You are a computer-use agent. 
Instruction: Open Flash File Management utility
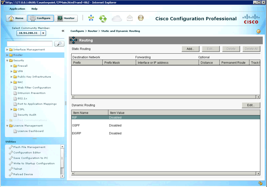tap(29, 147)
